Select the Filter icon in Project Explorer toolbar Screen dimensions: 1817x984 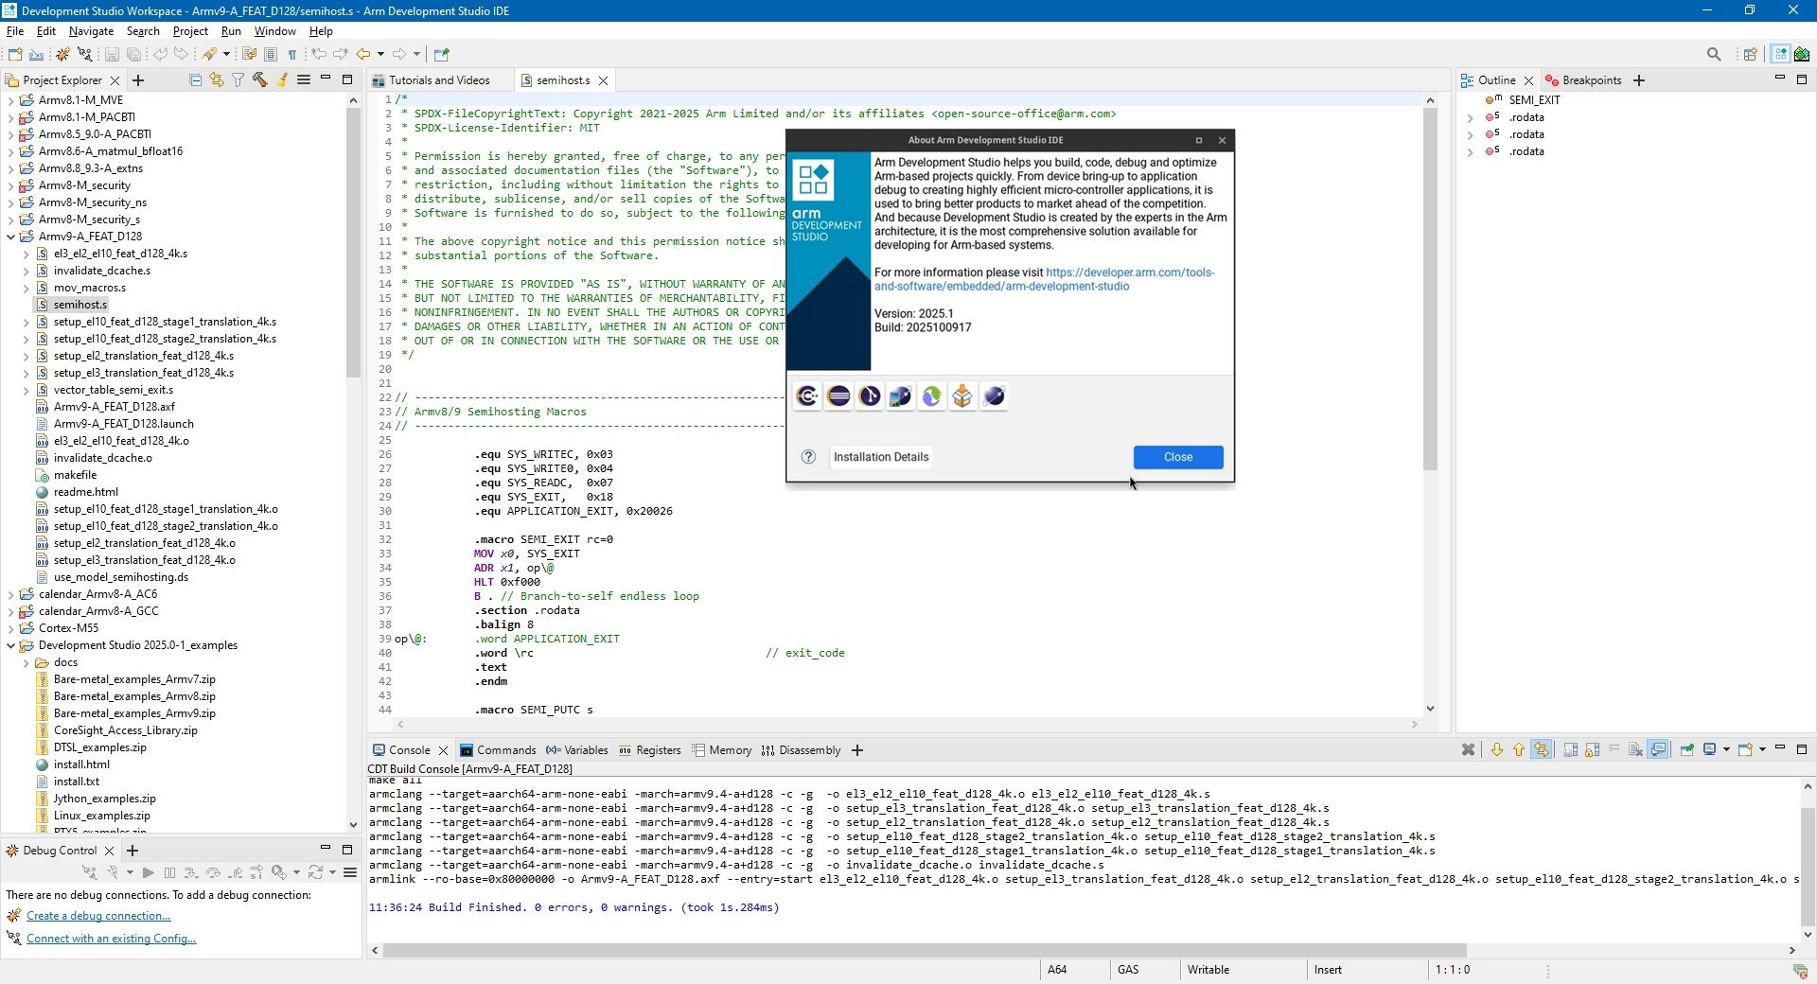coord(238,81)
